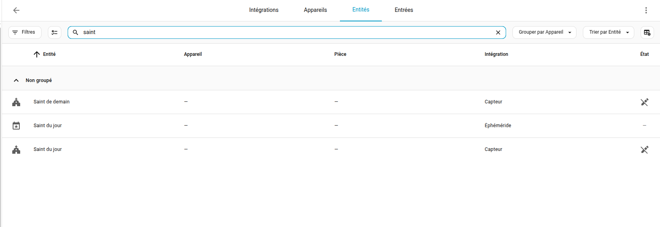The image size is (660, 227).
Task: Switch to the Appareils tab
Action: pos(315,10)
